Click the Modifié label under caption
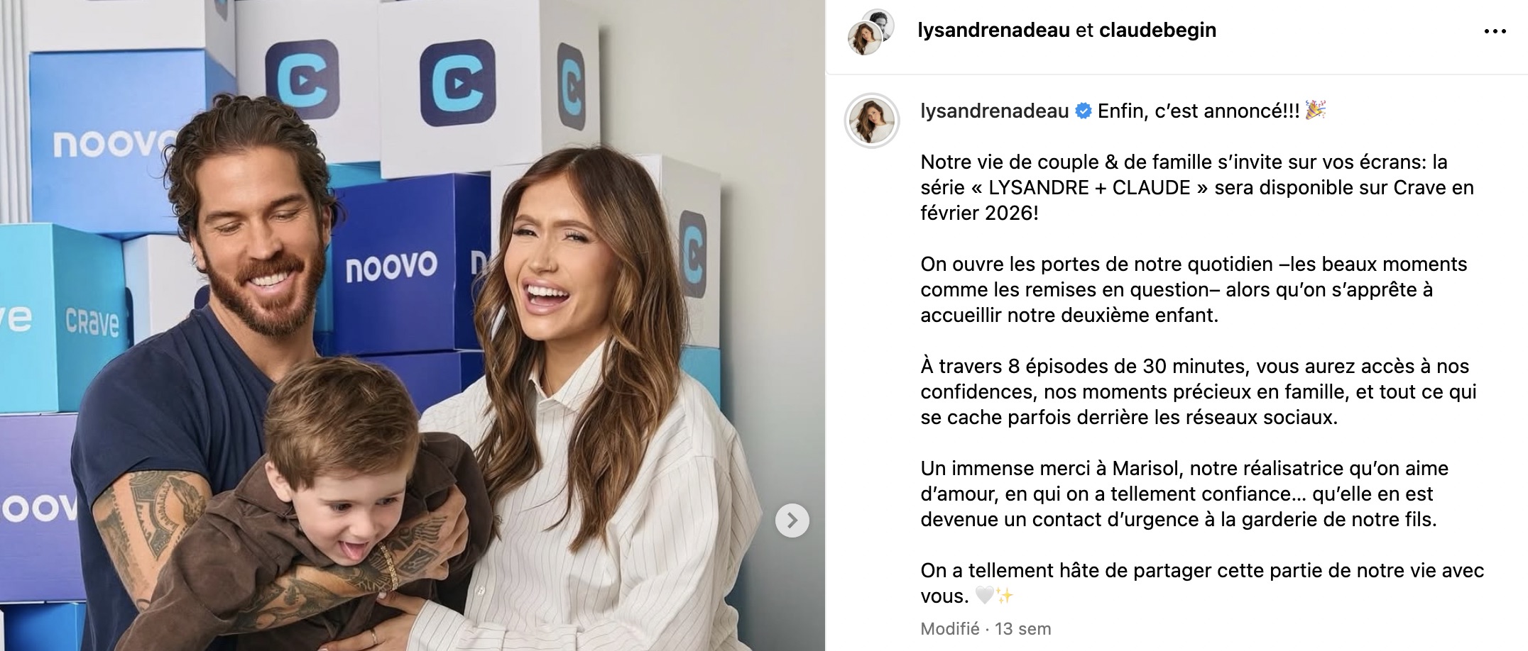The height and width of the screenshot is (651, 1528). (x=949, y=629)
